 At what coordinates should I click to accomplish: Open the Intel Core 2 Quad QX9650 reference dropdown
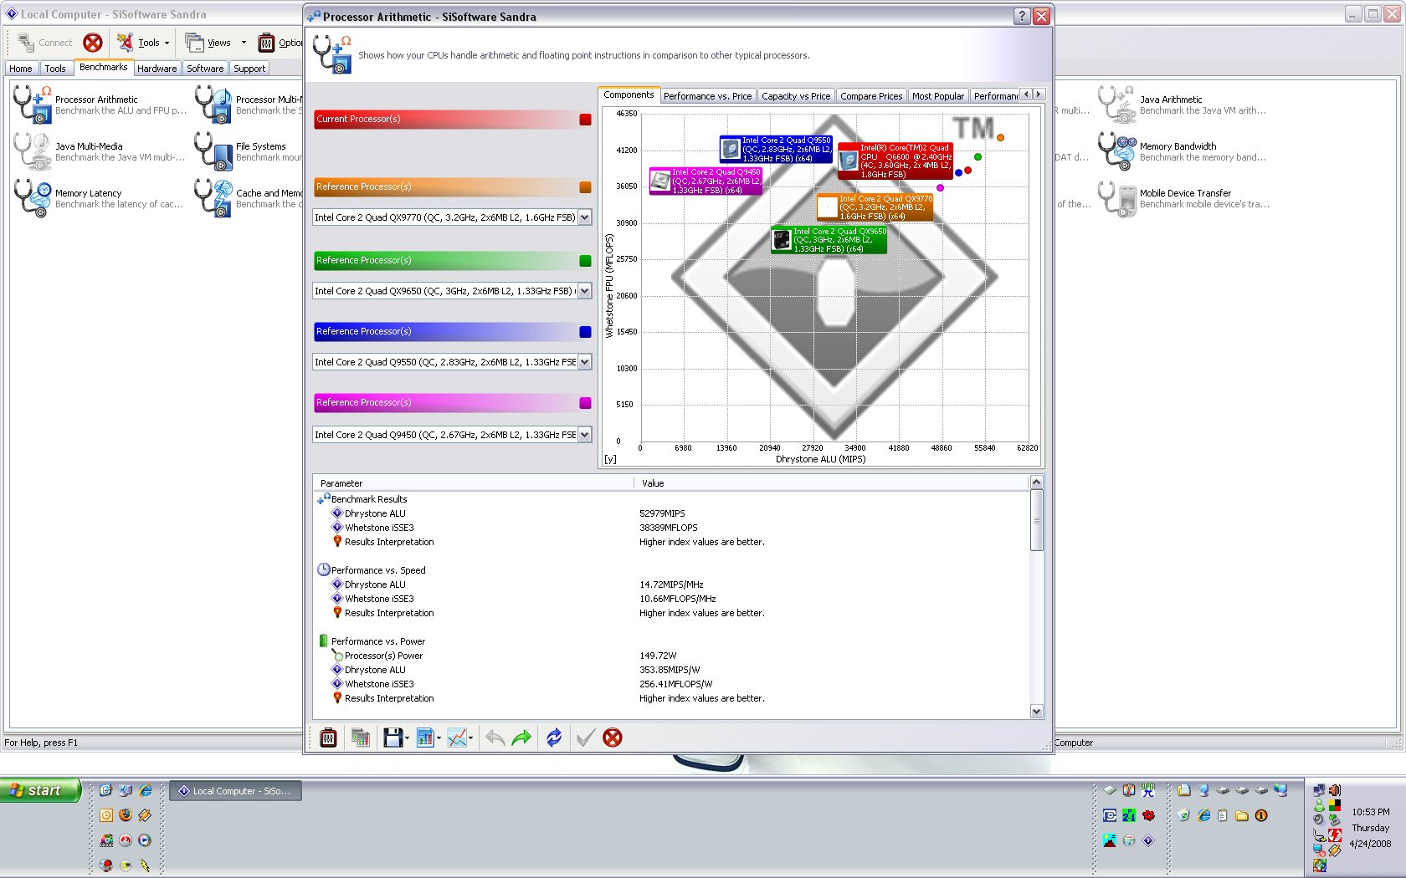tap(585, 291)
